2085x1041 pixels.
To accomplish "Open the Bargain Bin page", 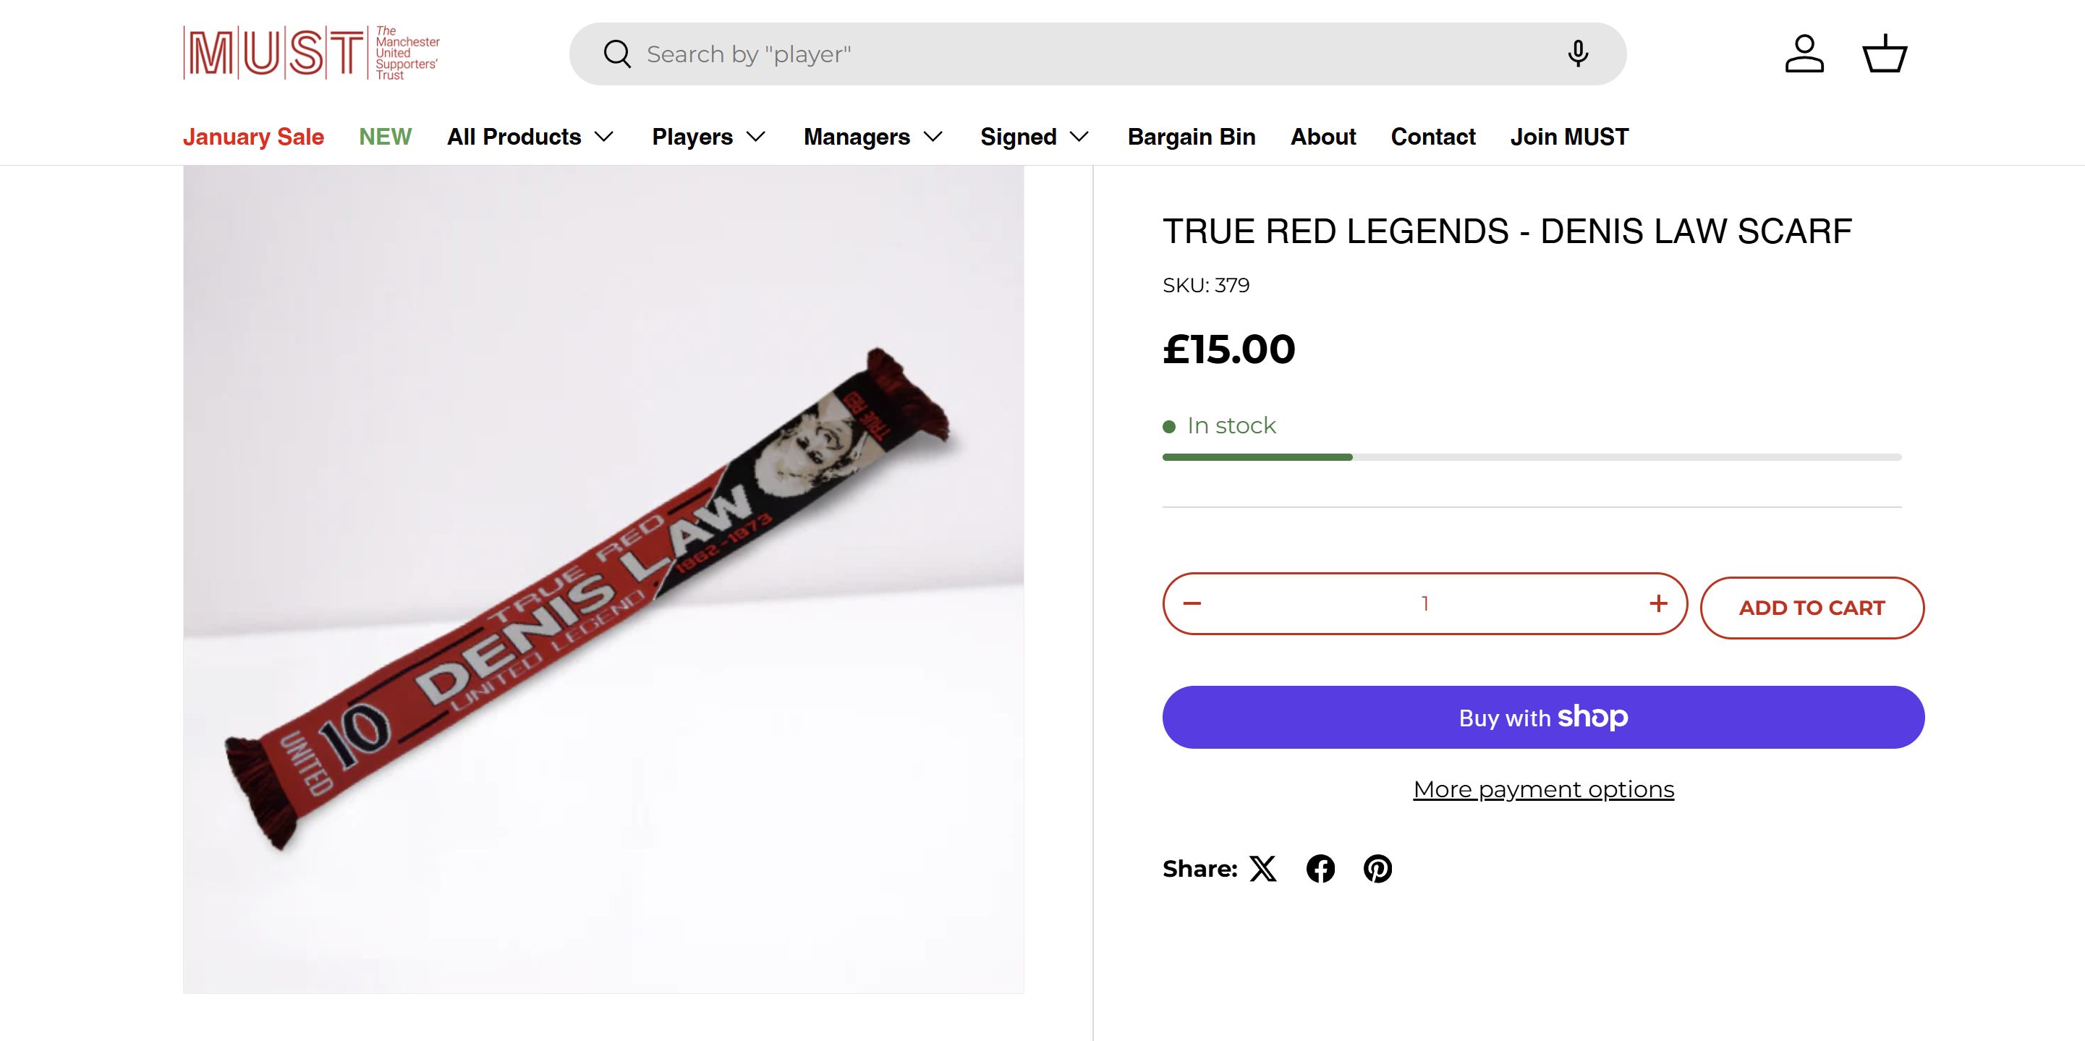I will click(1192, 137).
